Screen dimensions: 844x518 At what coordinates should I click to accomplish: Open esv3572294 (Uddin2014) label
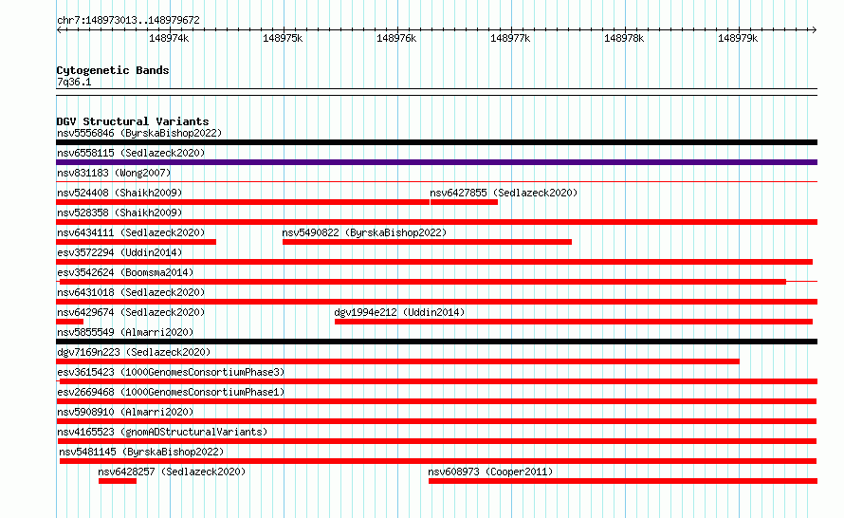click(119, 252)
